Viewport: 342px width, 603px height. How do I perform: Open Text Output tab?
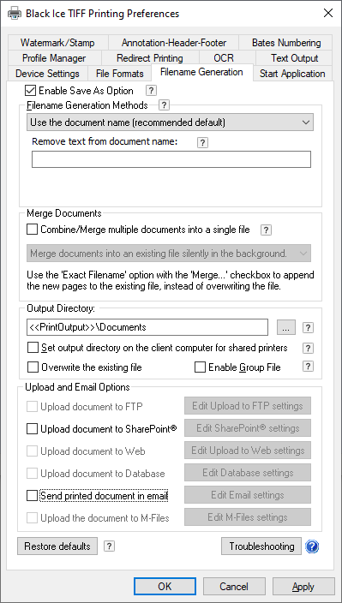(294, 58)
